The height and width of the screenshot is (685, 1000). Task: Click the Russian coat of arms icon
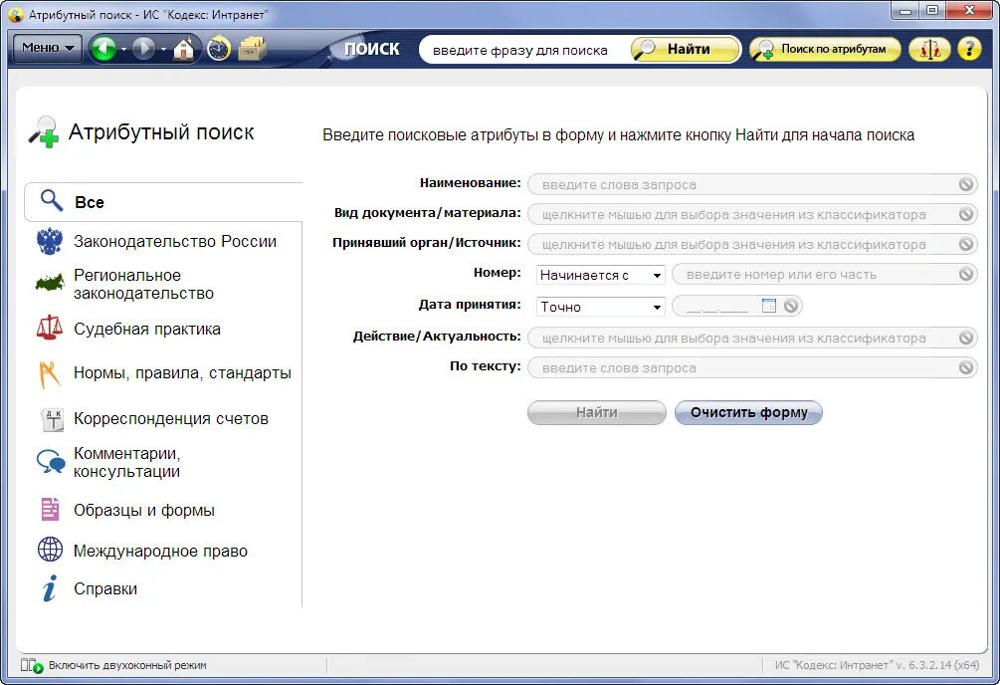coord(49,241)
